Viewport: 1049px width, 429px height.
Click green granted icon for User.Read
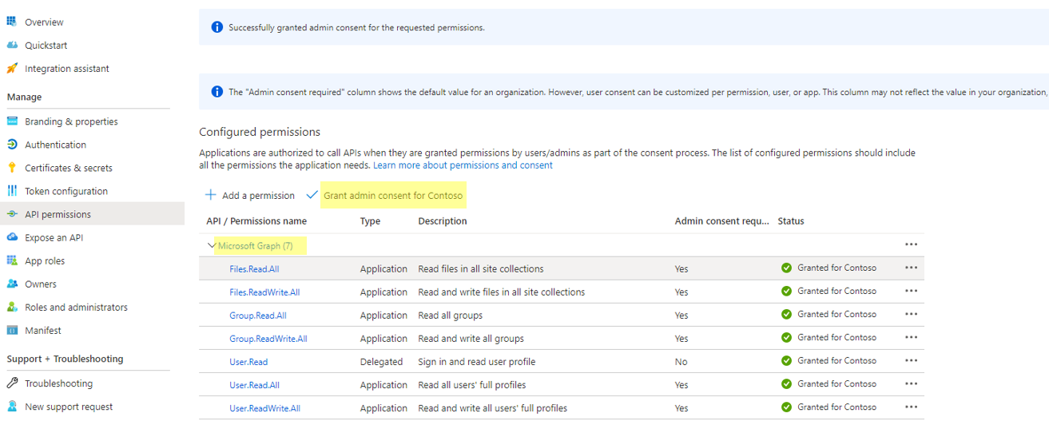(x=787, y=361)
